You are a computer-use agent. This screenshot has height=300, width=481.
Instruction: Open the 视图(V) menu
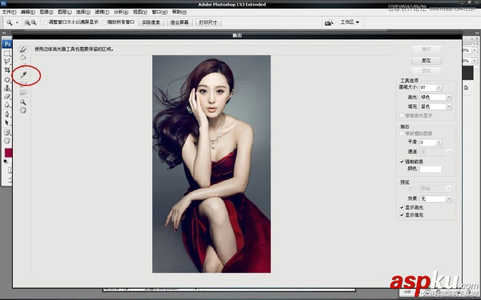point(140,12)
